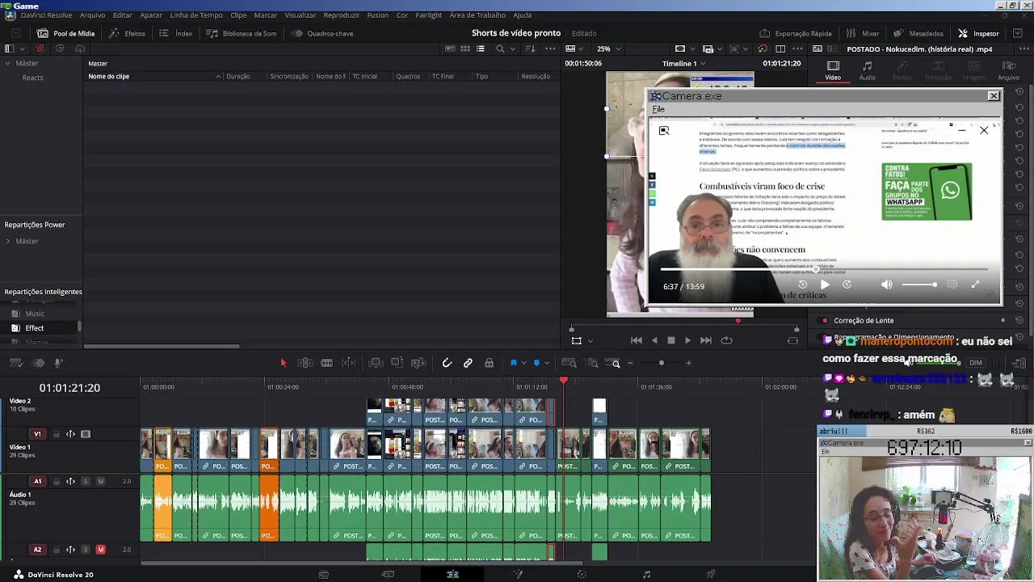The width and height of the screenshot is (1034, 582).
Task: Open the Fairlight menu
Action: 429,15
